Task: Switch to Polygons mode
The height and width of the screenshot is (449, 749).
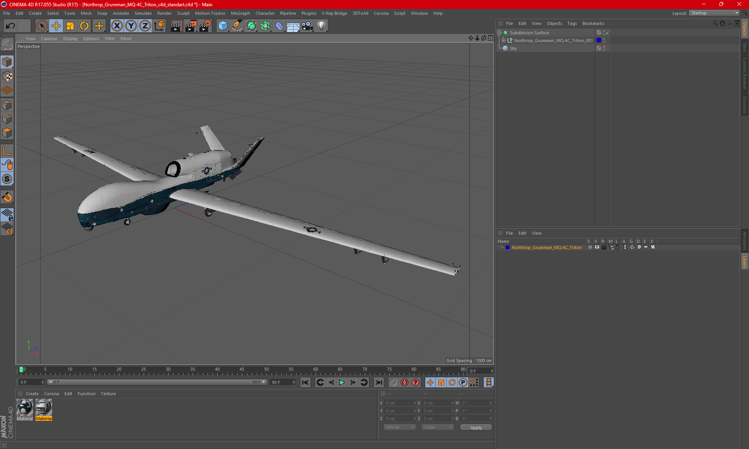Action: (x=7, y=133)
